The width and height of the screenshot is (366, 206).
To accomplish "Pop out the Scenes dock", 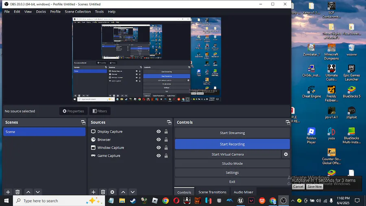I will (83, 122).
